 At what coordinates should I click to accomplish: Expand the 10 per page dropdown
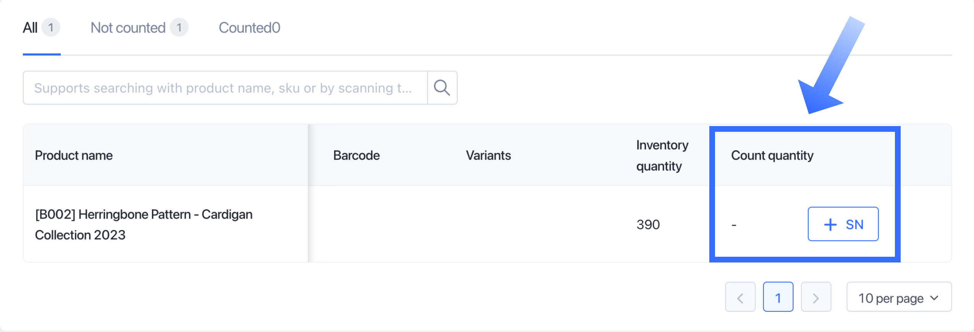(899, 297)
